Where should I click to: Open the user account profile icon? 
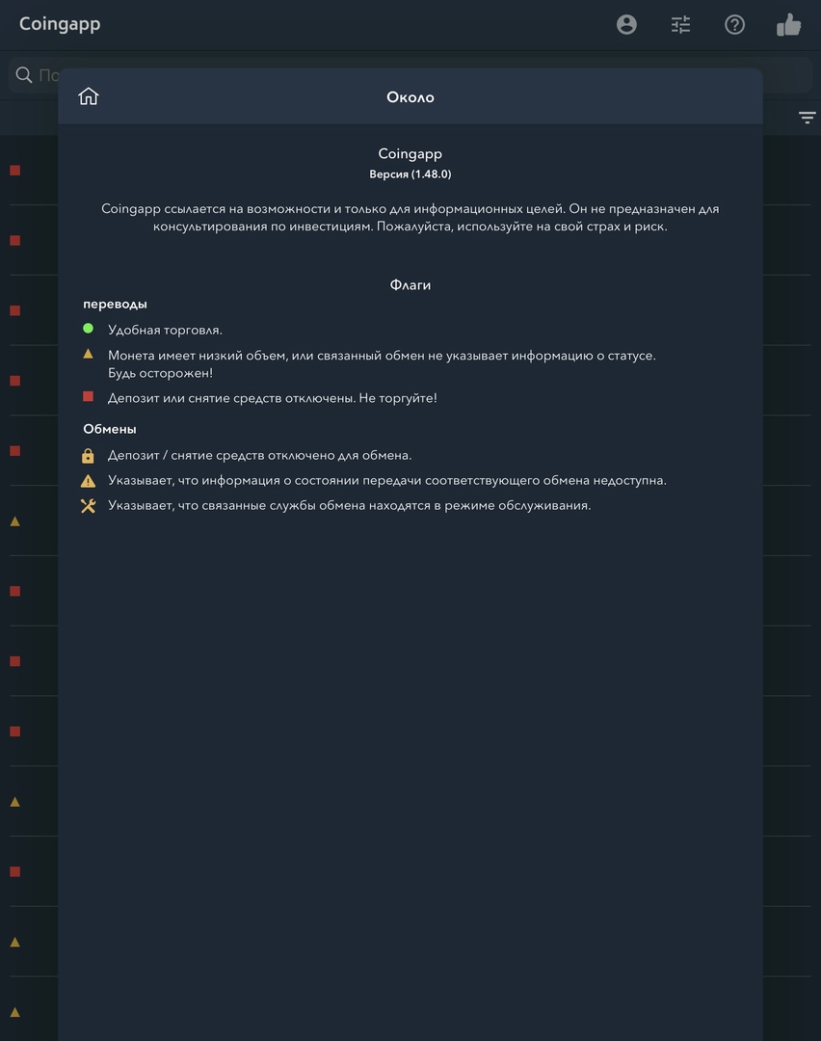[x=626, y=24]
